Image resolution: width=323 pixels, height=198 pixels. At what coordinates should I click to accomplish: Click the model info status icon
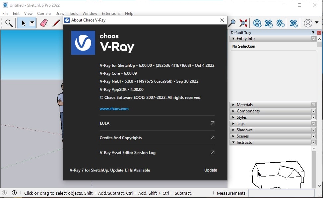click(x=14, y=193)
